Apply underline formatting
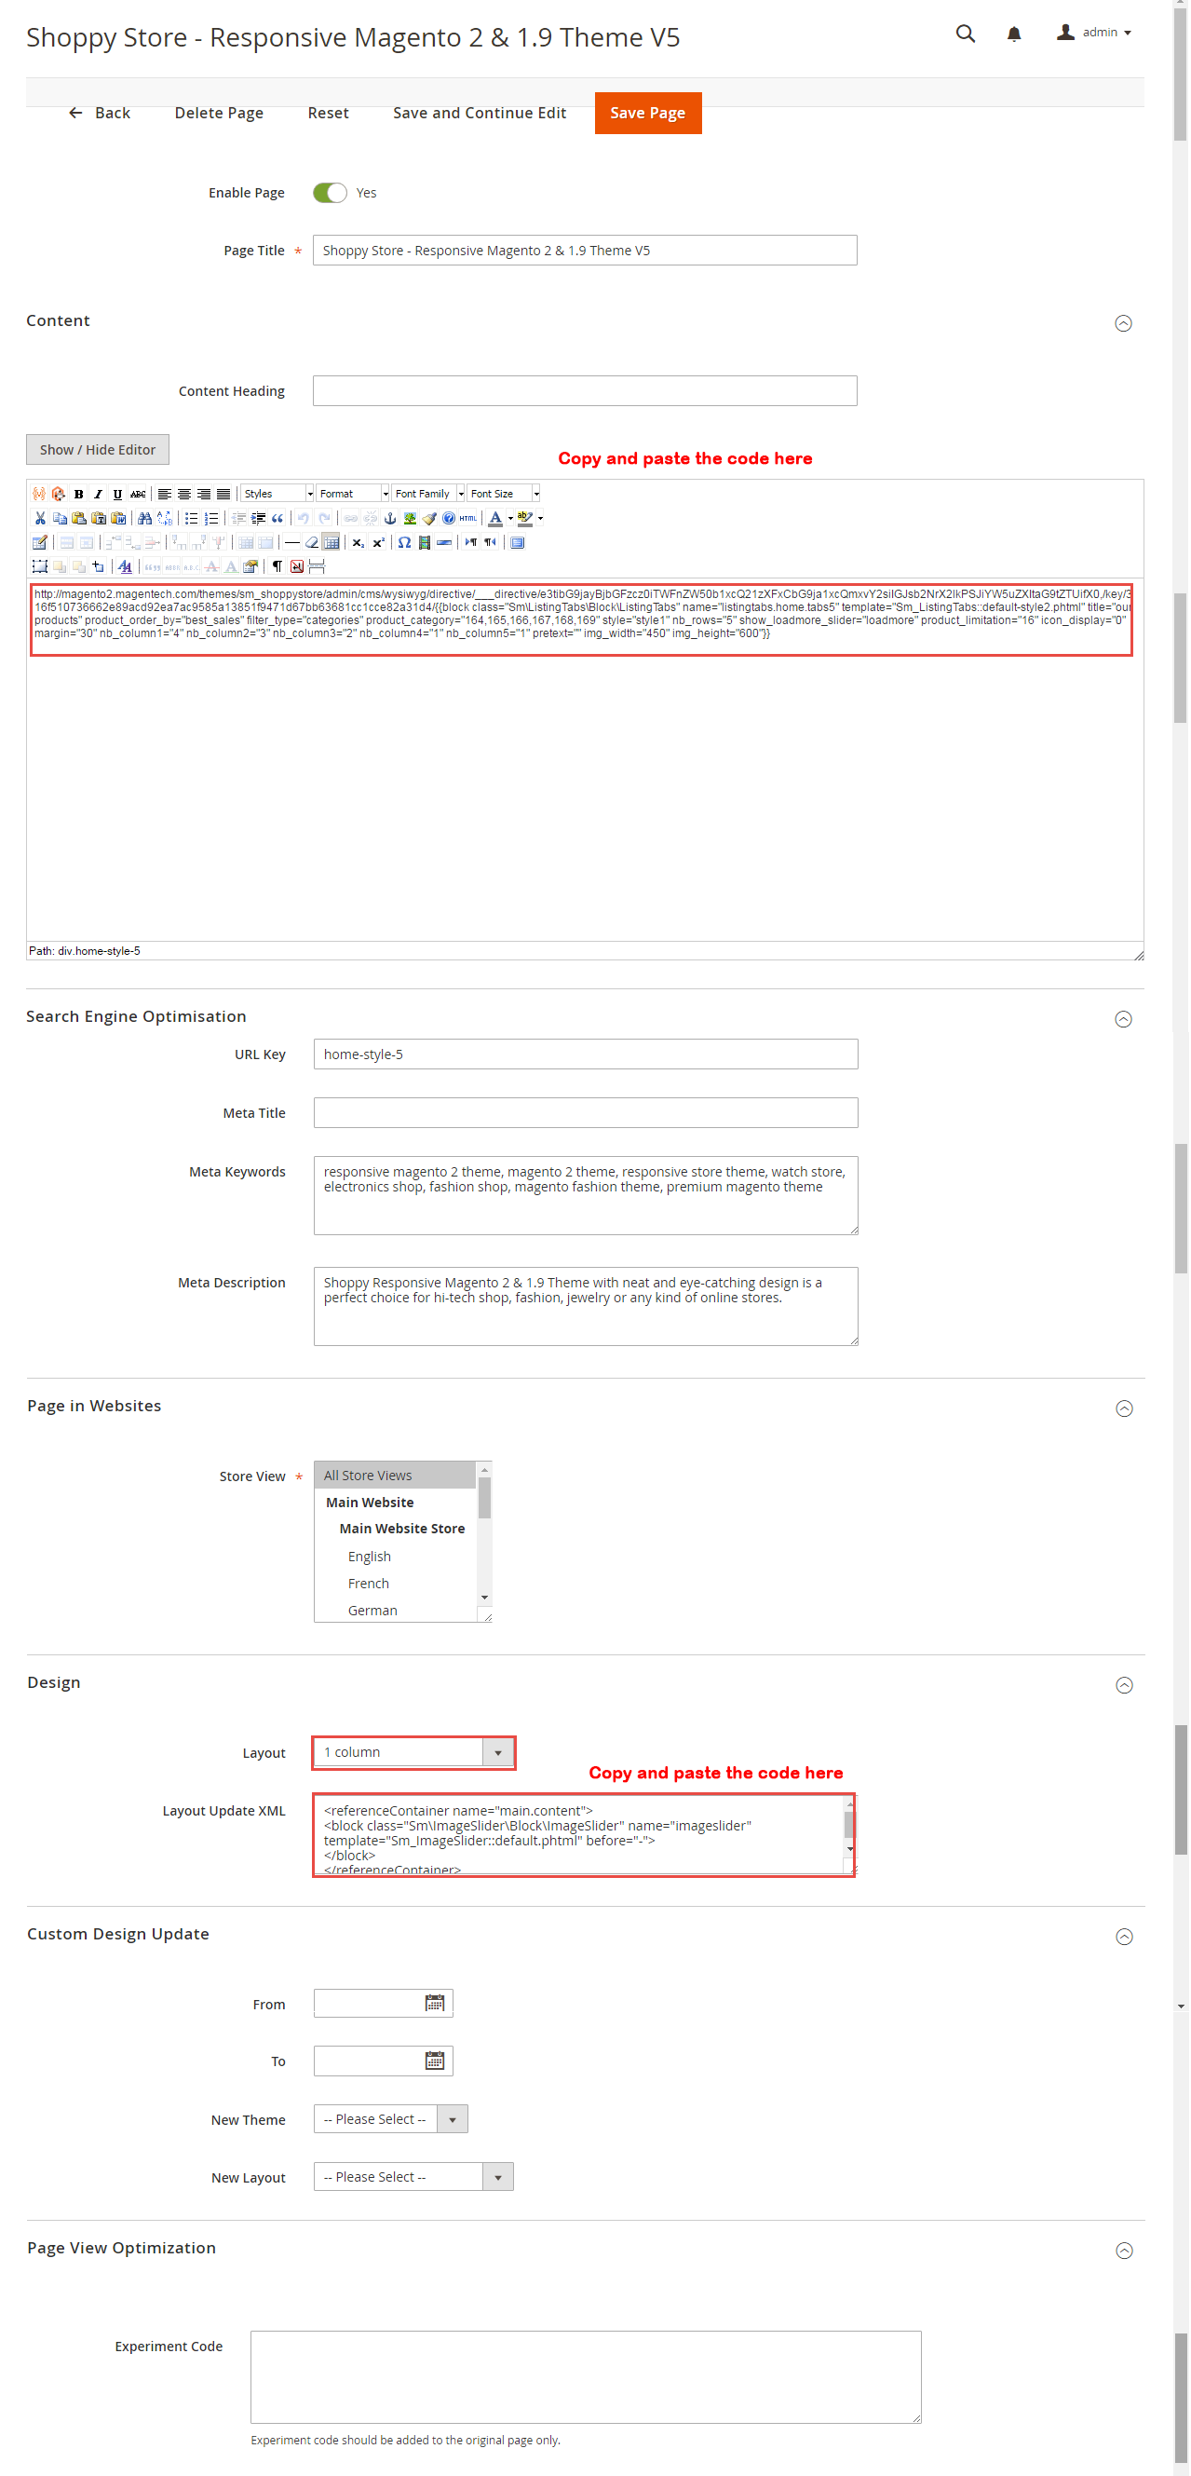Image resolution: width=1191 pixels, height=2476 pixels. (x=118, y=494)
